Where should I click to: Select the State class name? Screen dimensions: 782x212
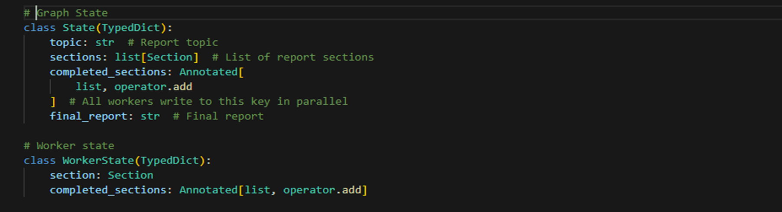79,28
